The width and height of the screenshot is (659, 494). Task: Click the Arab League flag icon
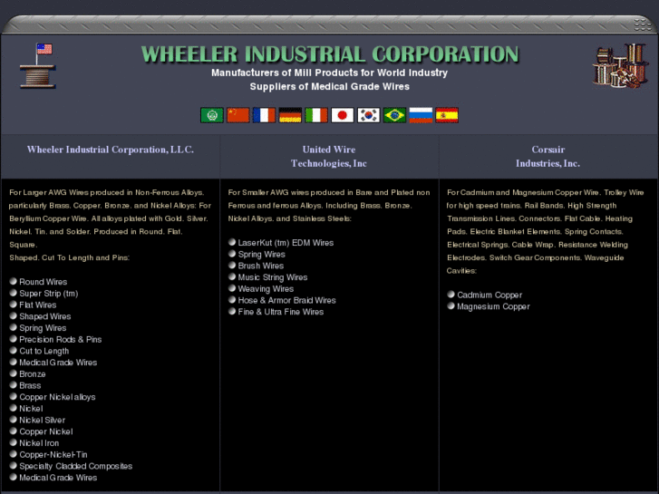click(x=212, y=115)
